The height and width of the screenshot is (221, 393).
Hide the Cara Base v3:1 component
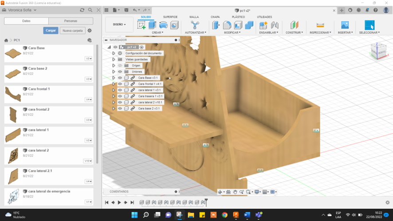click(x=120, y=78)
